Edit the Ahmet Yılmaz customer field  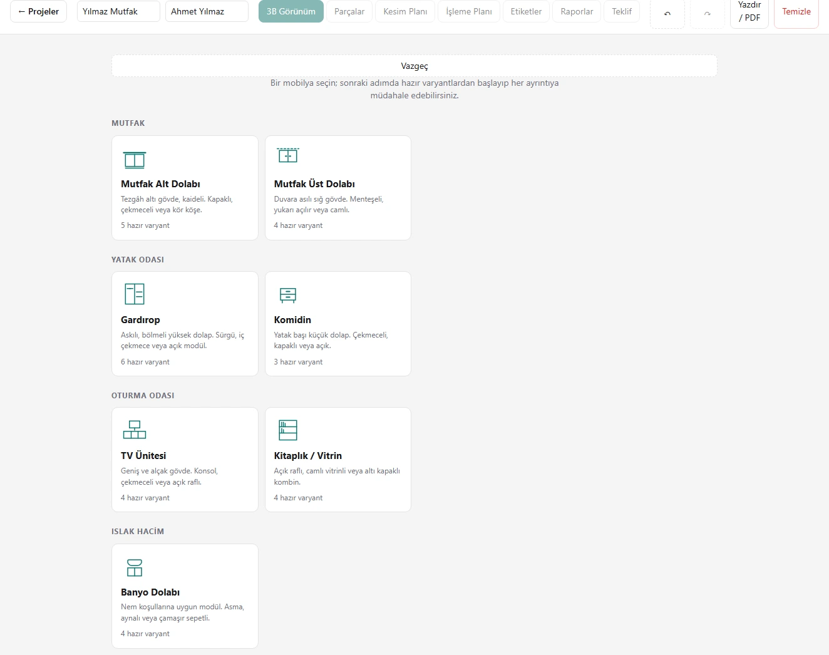click(207, 11)
